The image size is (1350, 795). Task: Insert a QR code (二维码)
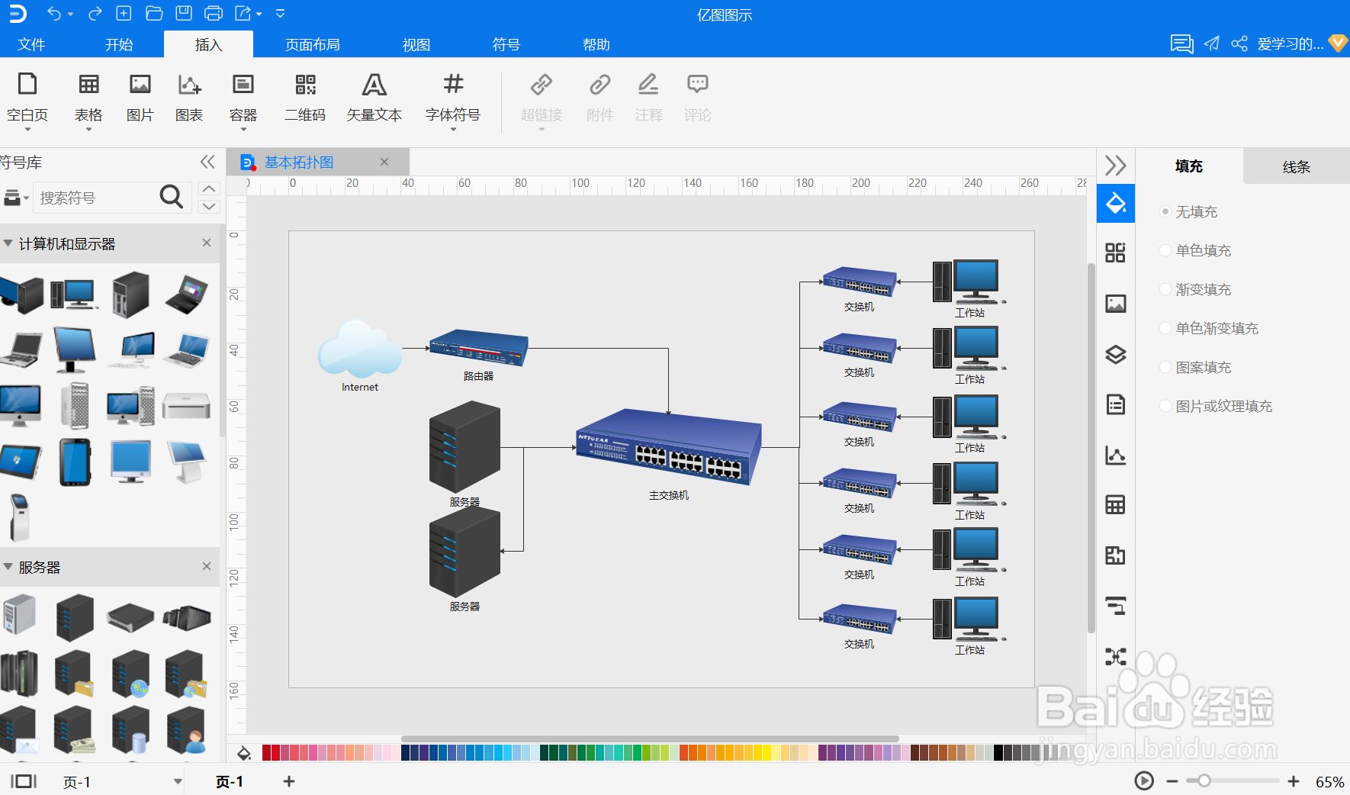click(x=305, y=98)
